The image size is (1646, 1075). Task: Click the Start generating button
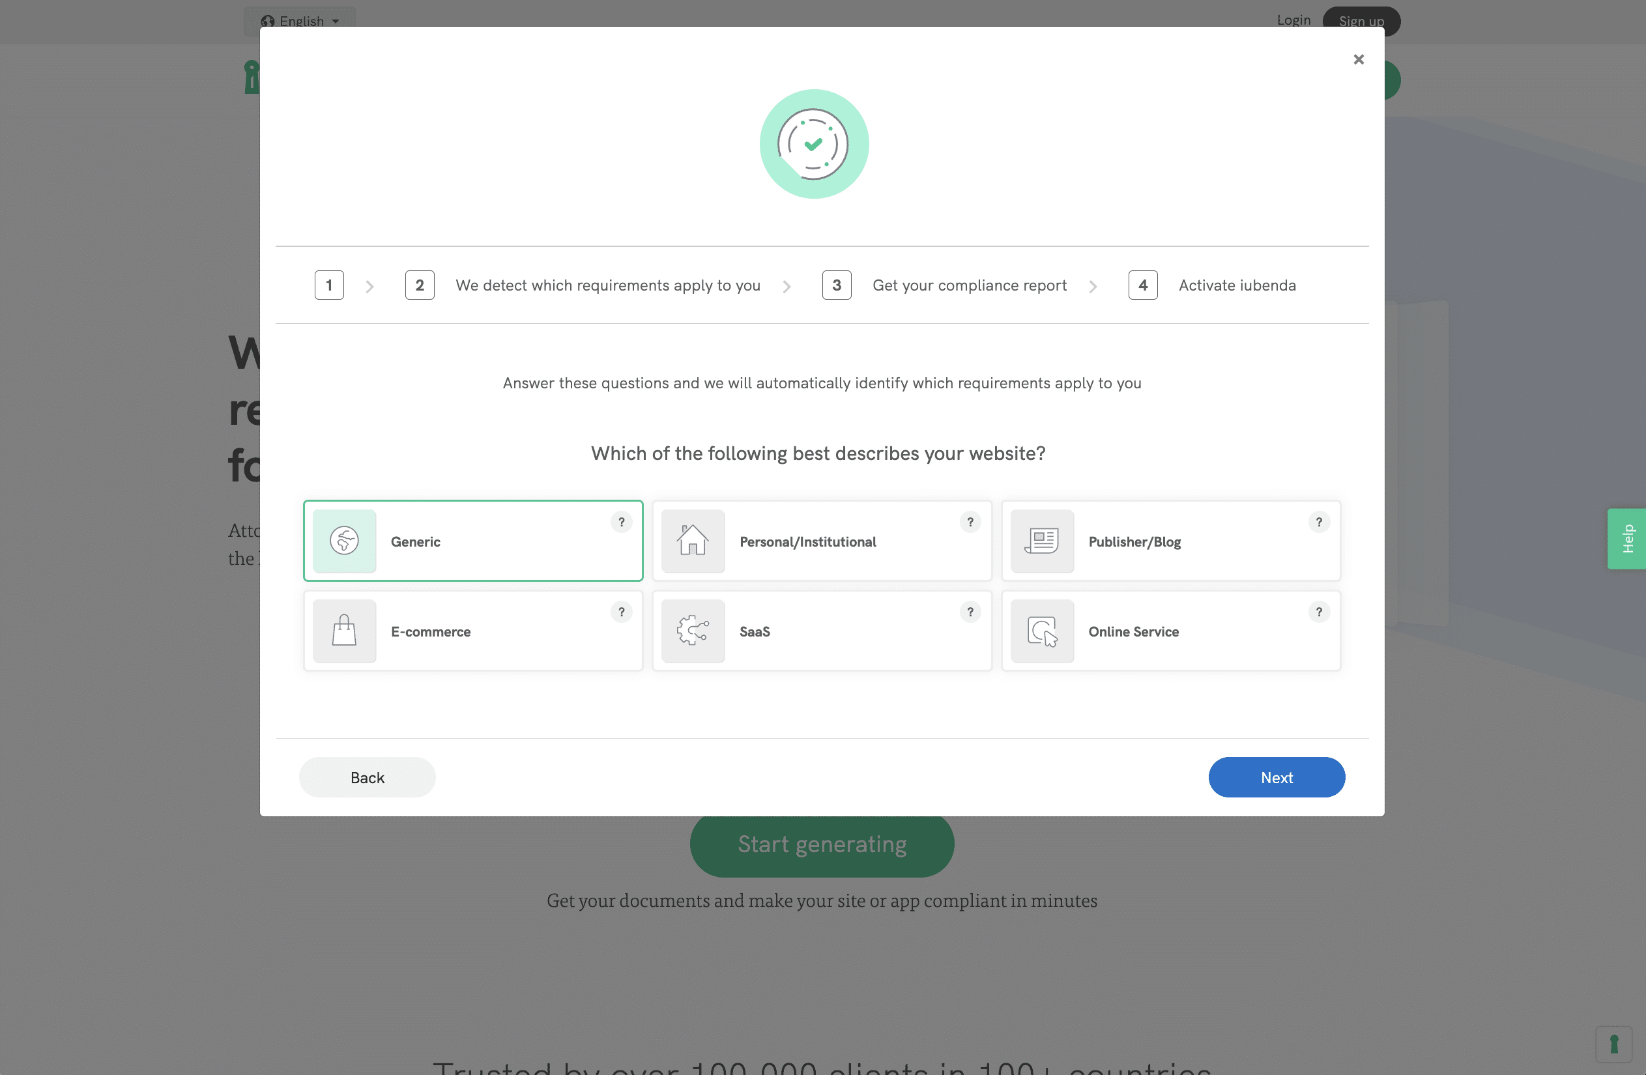(822, 844)
